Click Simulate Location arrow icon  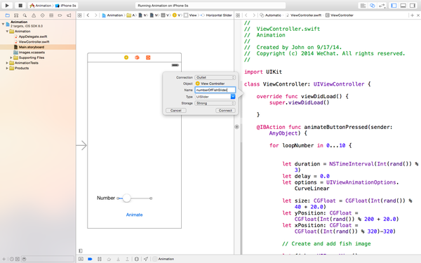point(146,259)
